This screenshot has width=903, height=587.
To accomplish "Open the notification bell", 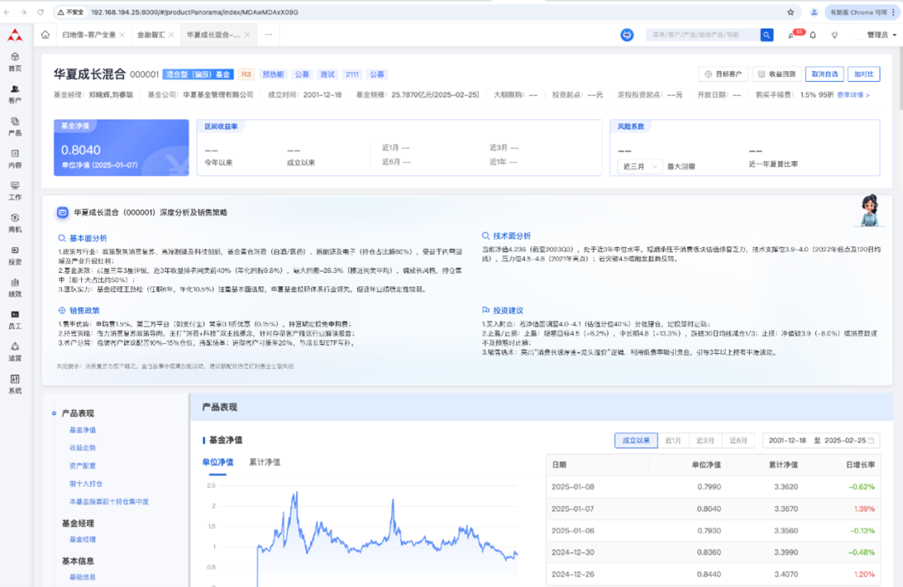I will tap(813, 35).
